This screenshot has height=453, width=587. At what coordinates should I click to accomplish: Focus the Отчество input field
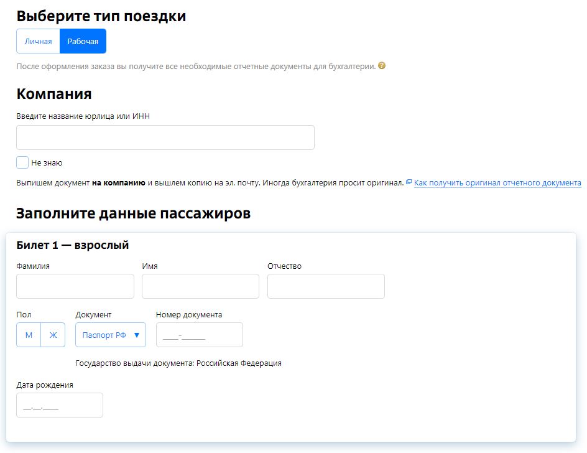click(x=326, y=286)
